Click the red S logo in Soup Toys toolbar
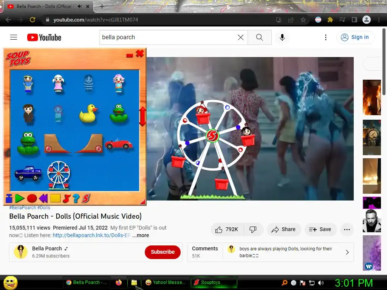The image size is (387, 290). pos(86,198)
